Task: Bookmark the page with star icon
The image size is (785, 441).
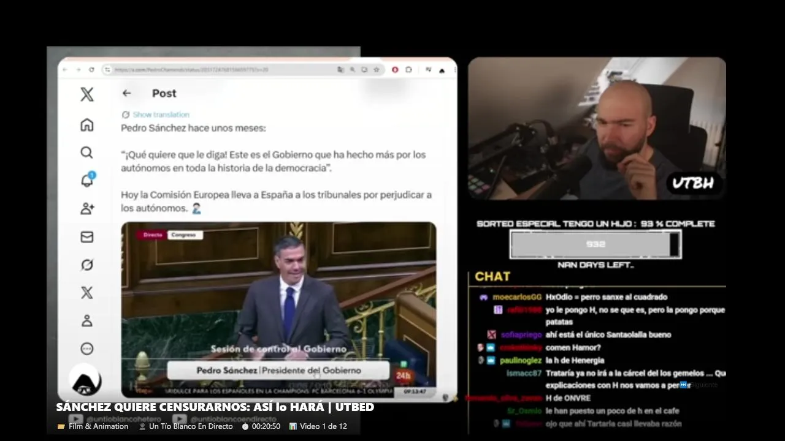Action: pyautogui.click(x=376, y=70)
